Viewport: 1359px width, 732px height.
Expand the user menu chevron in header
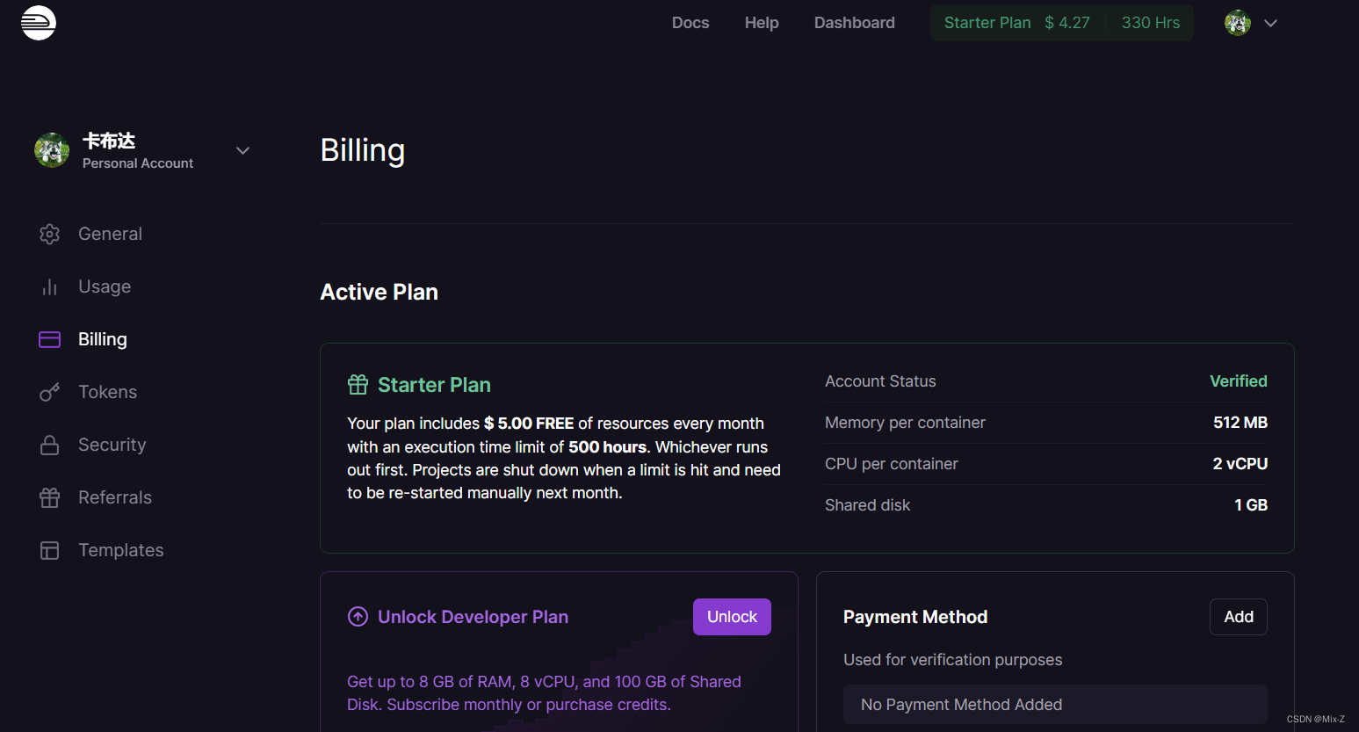tap(1270, 24)
